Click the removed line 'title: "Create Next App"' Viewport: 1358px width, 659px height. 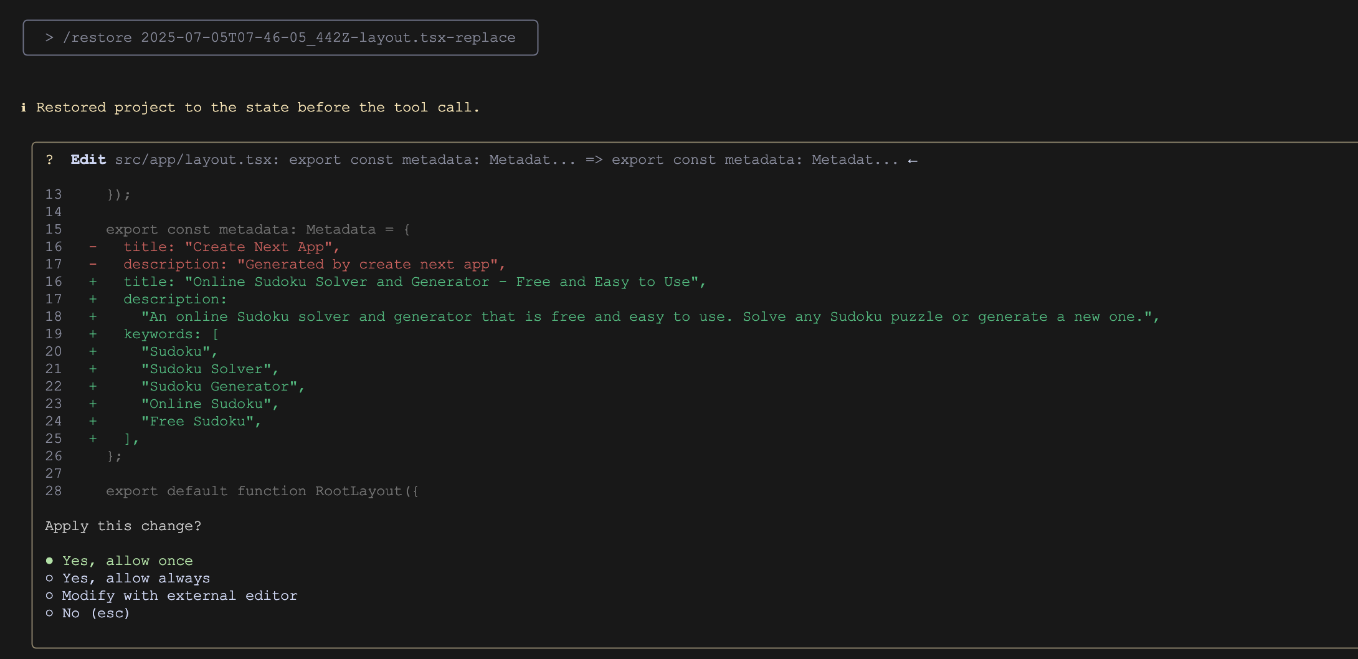coord(231,247)
